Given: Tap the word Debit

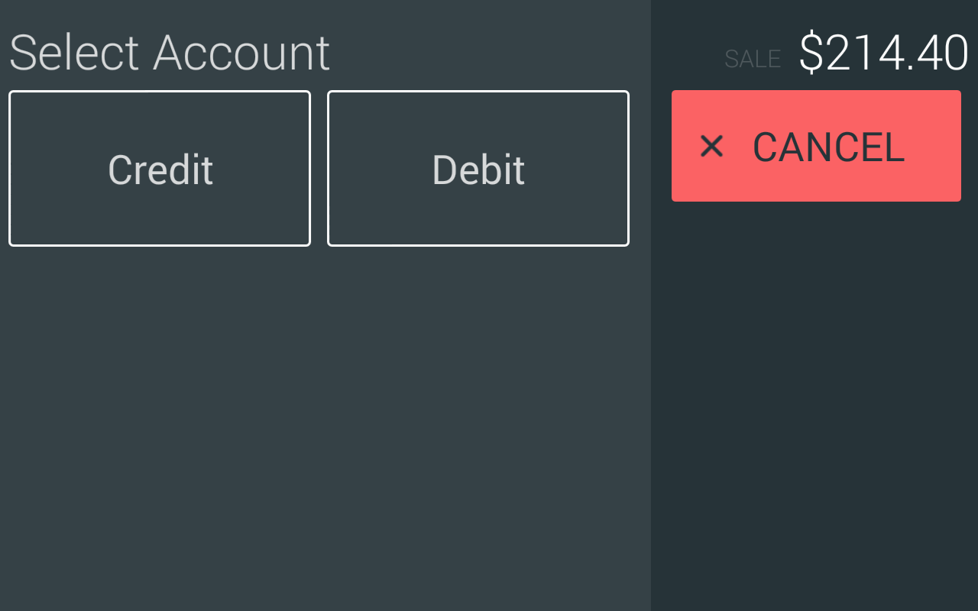Looking at the screenshot, I should click(x=478, y=170).
